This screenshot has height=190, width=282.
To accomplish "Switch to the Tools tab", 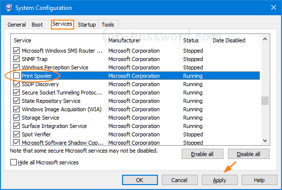I will [x=108, y=25].
